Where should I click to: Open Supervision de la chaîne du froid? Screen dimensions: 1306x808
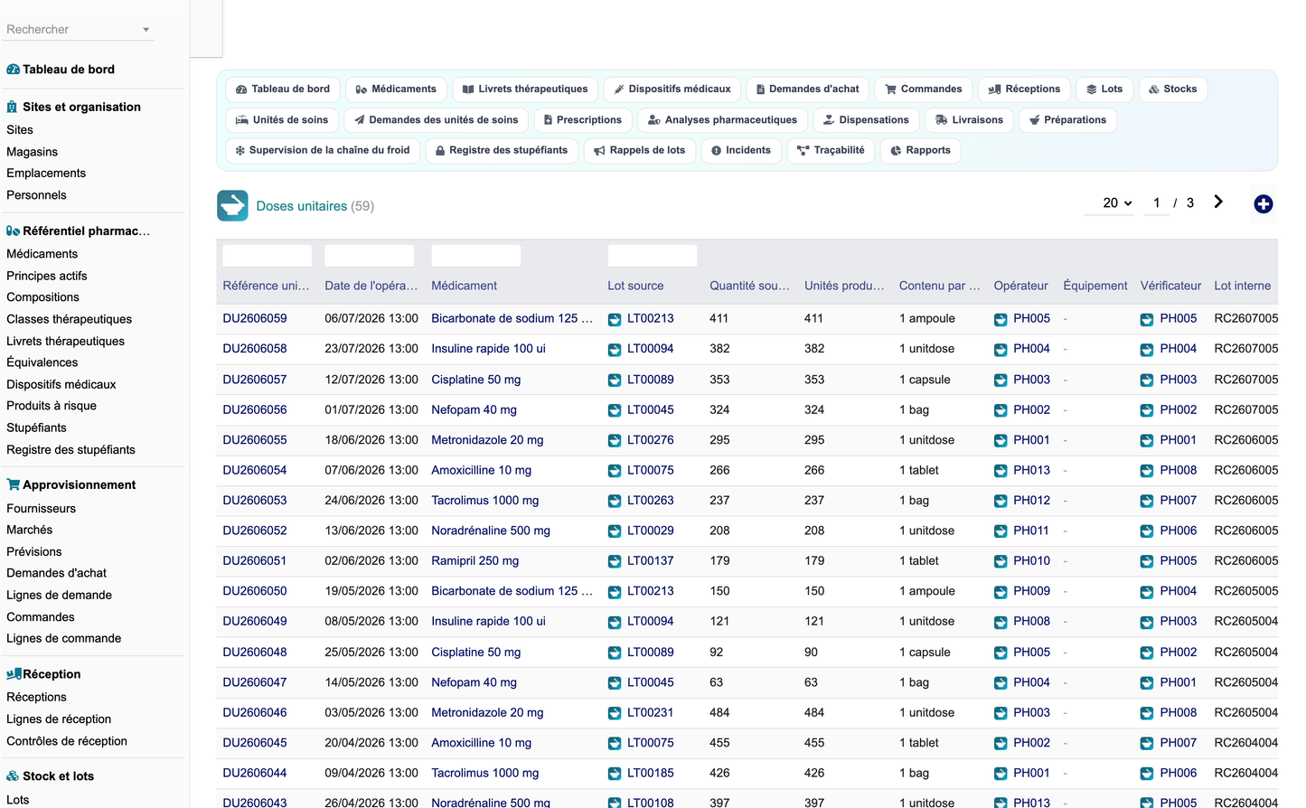click(x=322, y=150)
